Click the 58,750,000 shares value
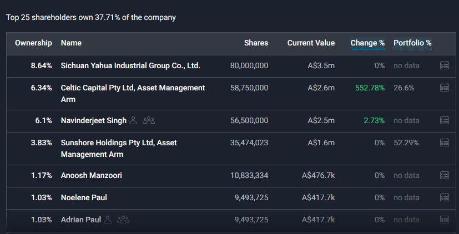 [249, 88]
